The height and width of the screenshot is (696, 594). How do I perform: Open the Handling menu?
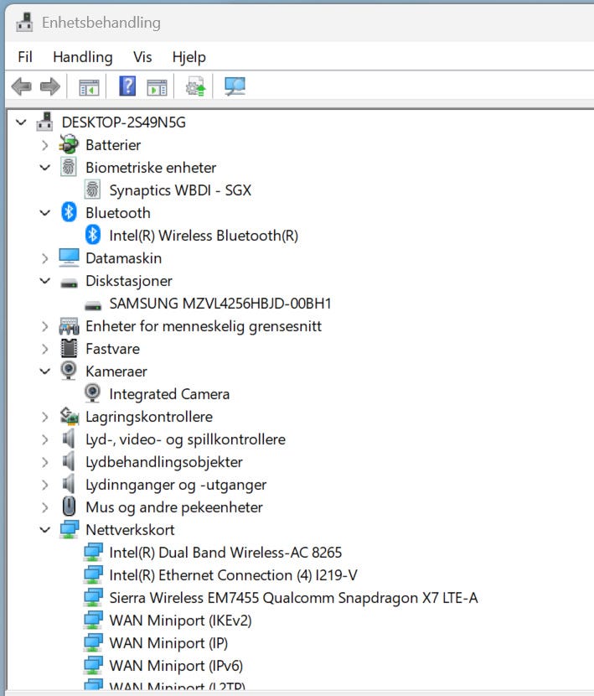[x=82, y=57]
